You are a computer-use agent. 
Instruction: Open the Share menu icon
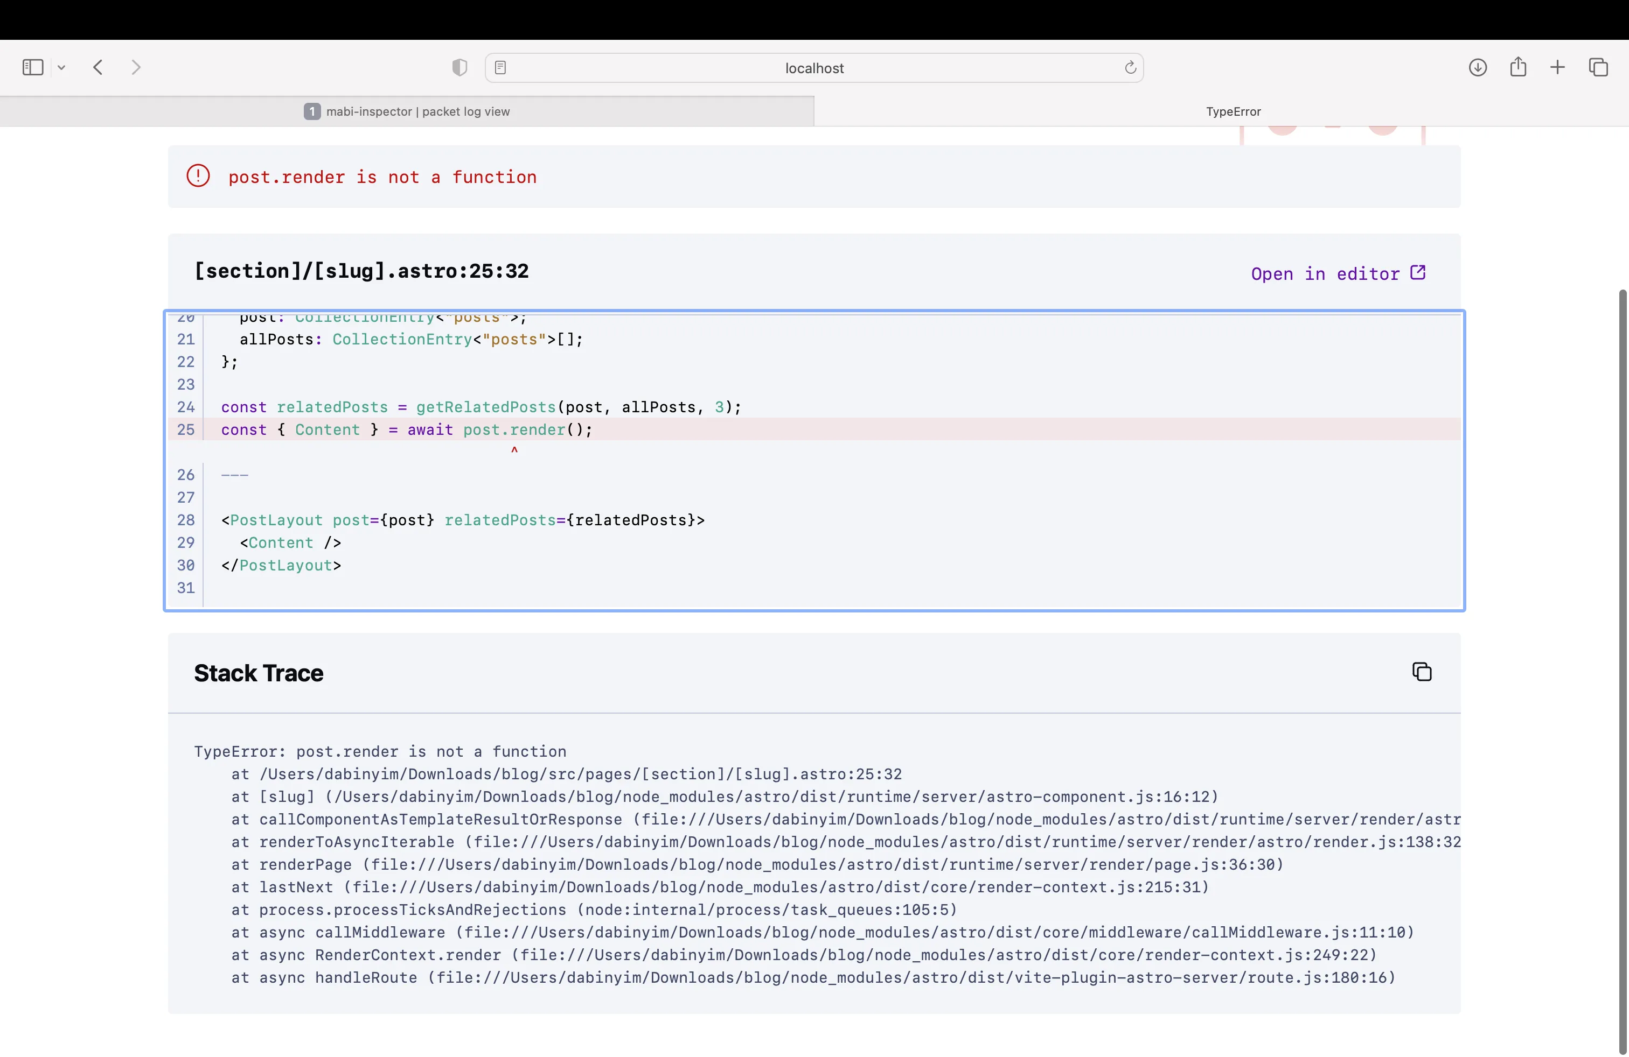[x=1517, y=67]
